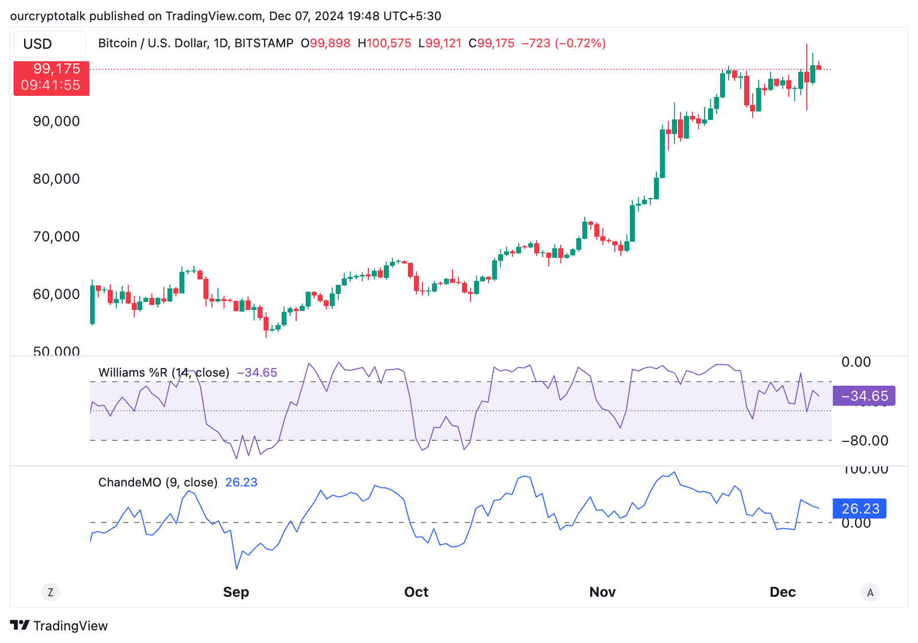Click the A auto-scale button
The height and width of the screenshot is (643, 918).
(870, 592)
